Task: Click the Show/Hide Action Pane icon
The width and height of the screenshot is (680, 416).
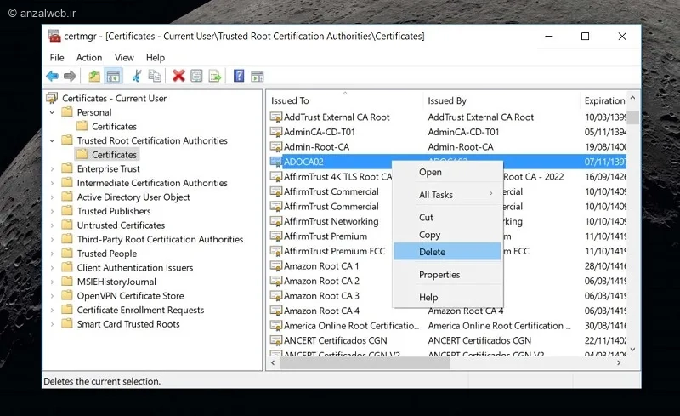Action: [258, 77]
